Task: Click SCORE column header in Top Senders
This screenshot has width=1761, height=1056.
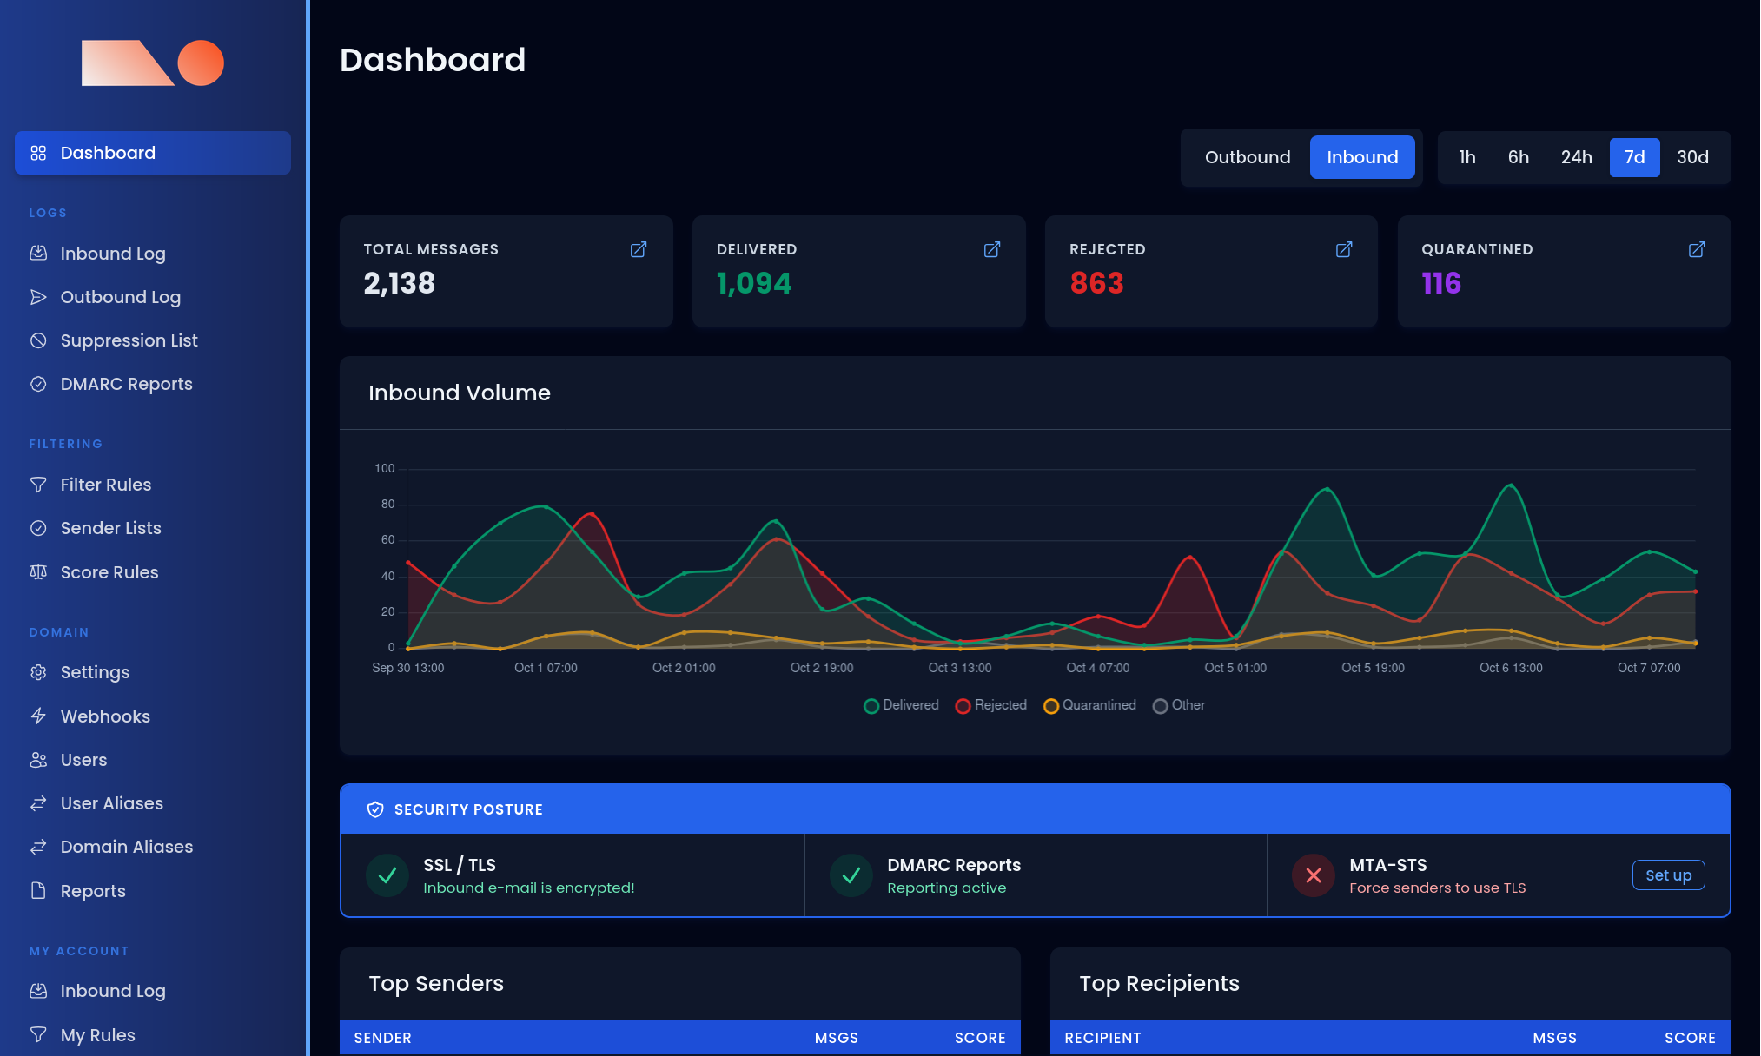Action: pyautogui.click(x=980, y=1038)
